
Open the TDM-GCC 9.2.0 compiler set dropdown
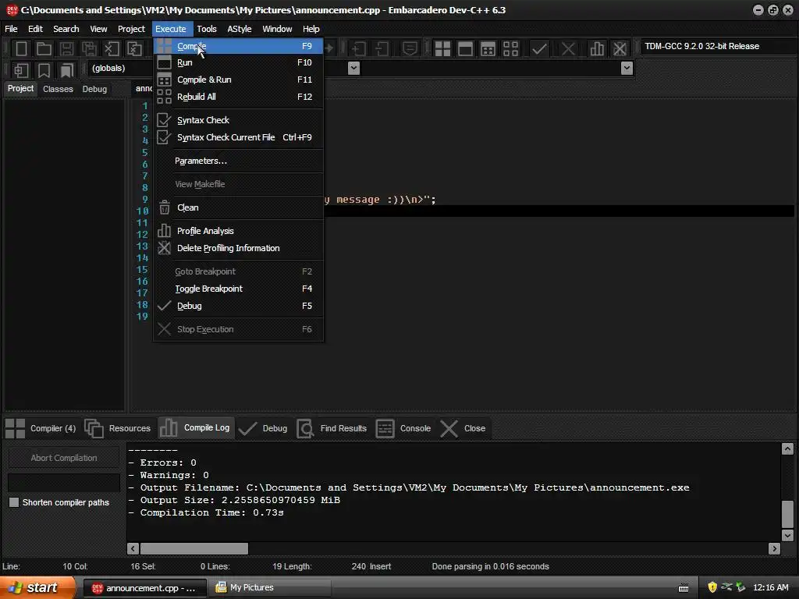click(718, 46)
